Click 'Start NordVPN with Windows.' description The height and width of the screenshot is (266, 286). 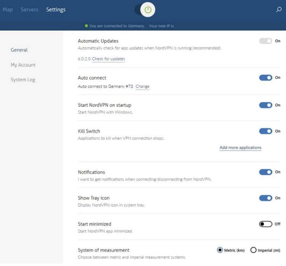click(105, 112)
